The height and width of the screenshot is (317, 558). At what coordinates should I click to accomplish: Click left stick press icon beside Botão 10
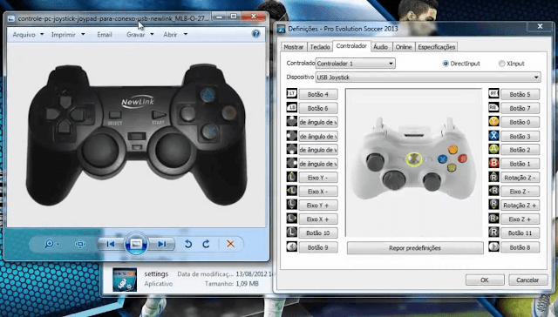coord(292,233)
